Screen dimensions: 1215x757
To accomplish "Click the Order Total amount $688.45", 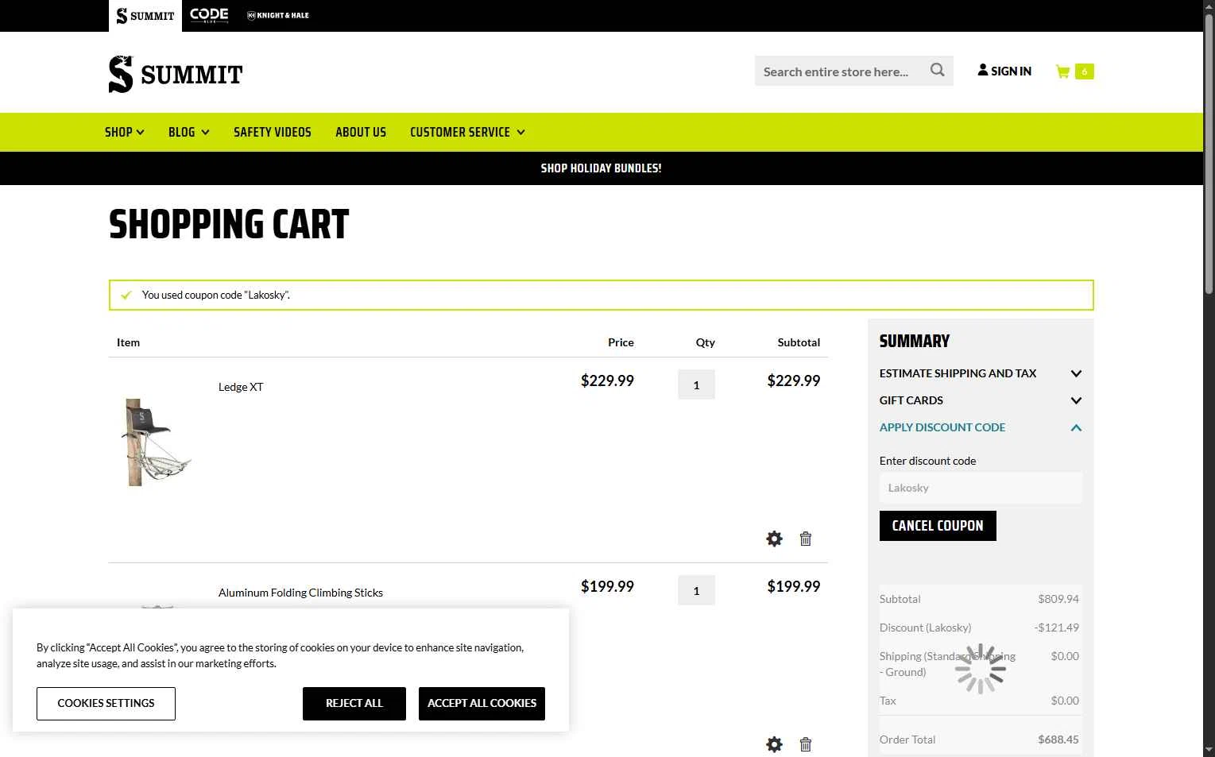I will (x=1058, y=740).
